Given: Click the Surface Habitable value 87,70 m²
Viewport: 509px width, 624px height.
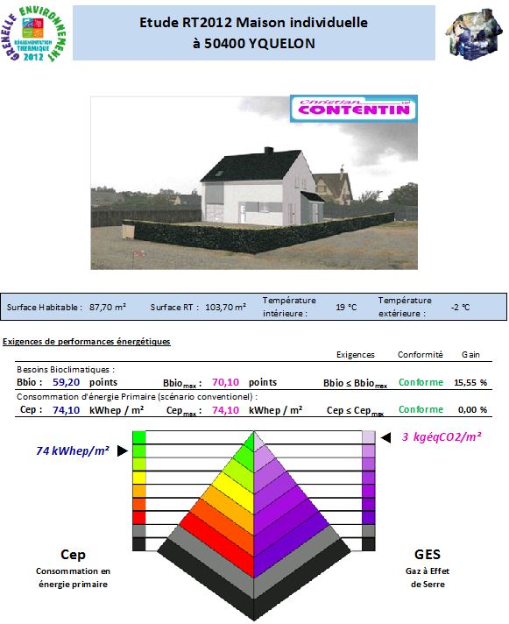Looking at the screenshot, I should click(x=108, y=307).
